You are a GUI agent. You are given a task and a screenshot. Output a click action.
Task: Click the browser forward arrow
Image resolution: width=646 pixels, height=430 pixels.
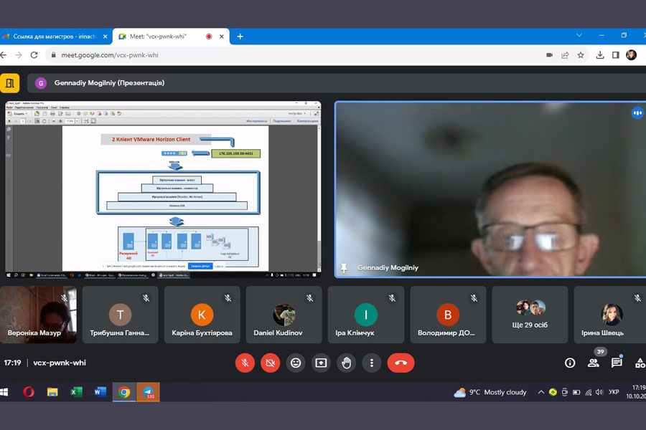(19, 55)
